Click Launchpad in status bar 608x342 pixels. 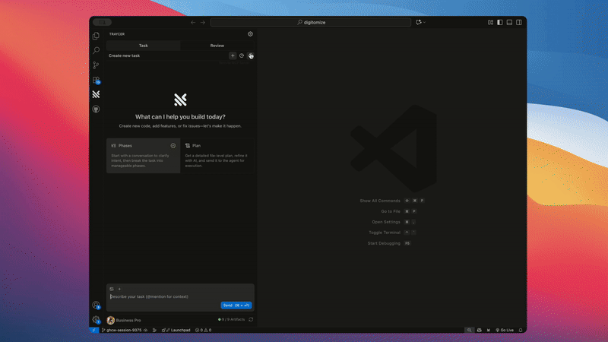pyautogui.click(x=176, y=330)
